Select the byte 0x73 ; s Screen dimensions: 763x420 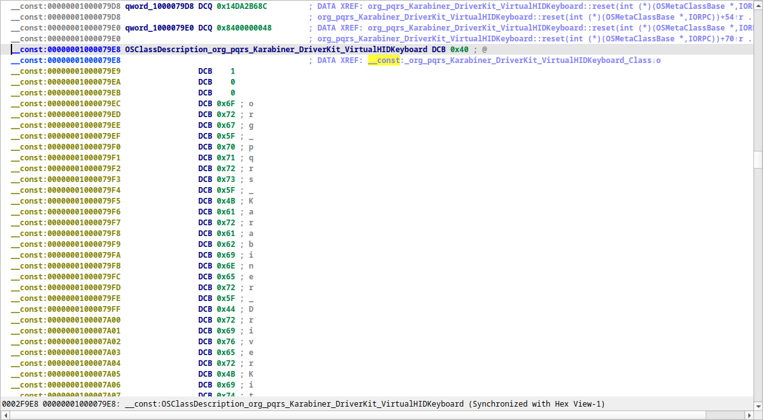pyautogui.click(x=226, y=179)
